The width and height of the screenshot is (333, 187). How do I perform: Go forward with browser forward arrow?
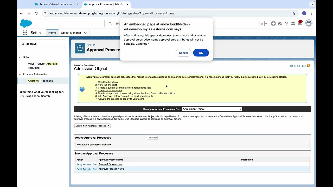pos(29,13)
